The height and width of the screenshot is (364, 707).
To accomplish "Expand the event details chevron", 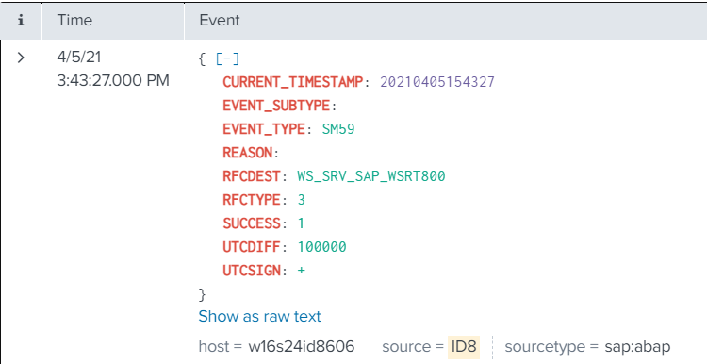I will point(21,58).
